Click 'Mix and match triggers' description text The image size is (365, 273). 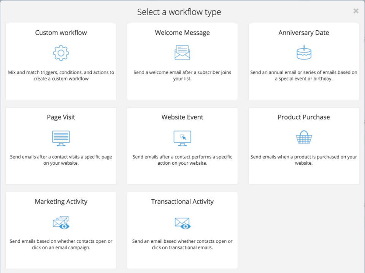tap(61, 75)
